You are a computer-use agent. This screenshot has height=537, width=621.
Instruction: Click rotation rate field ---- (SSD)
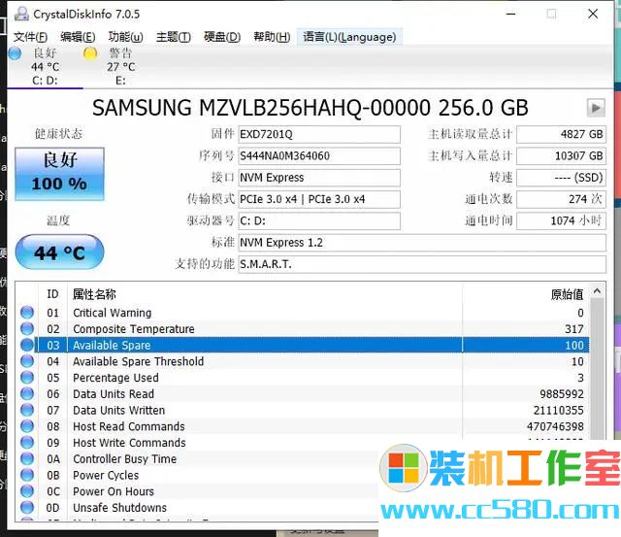coord(561,178)
